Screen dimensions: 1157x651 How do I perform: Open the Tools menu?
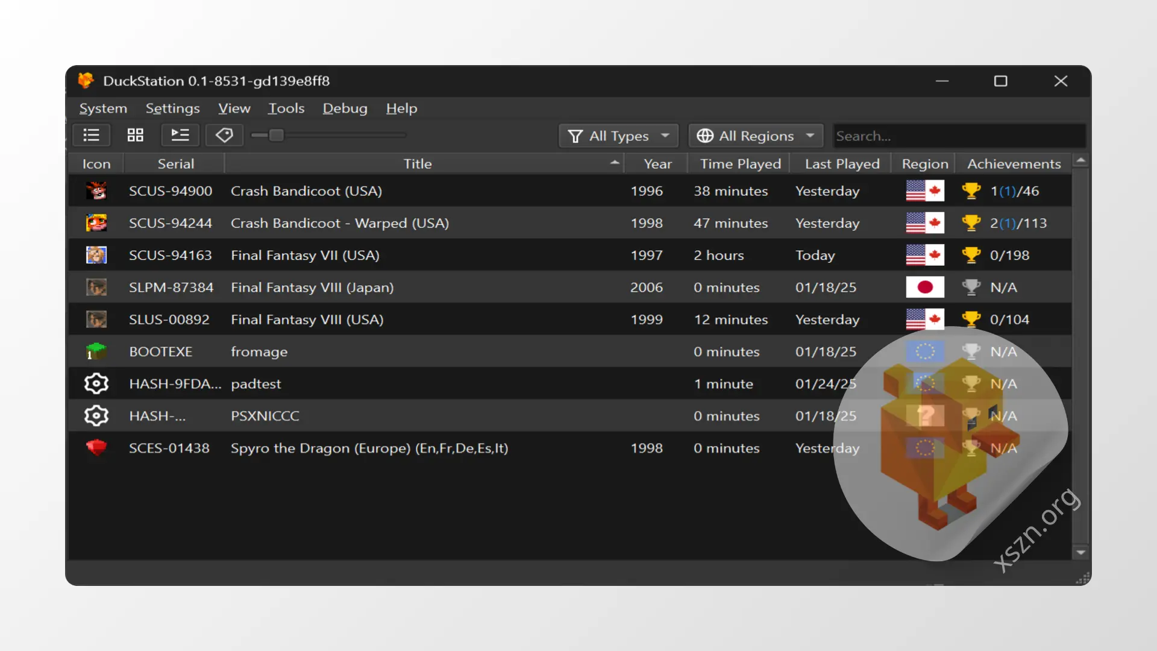286,108
